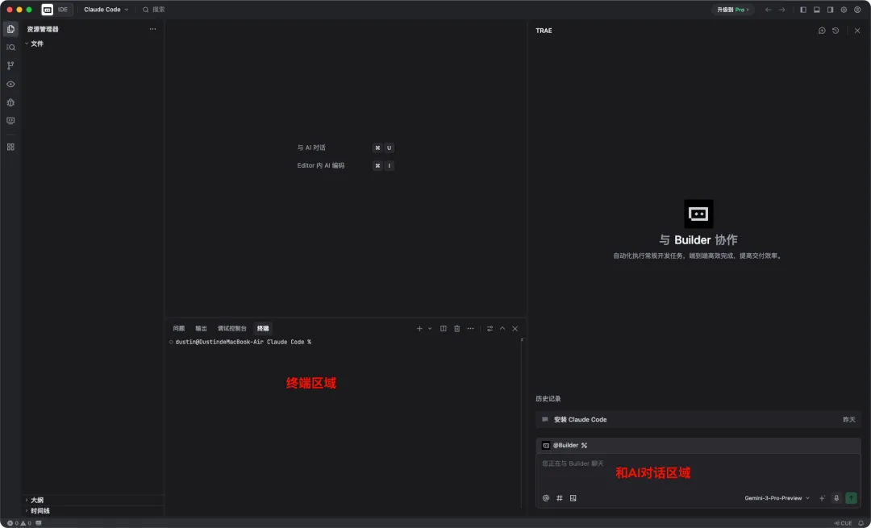Open Gemini-3-Pro-Preview model dropdown
This screenshot has width=871, height=528.
(x=777, y=498)
